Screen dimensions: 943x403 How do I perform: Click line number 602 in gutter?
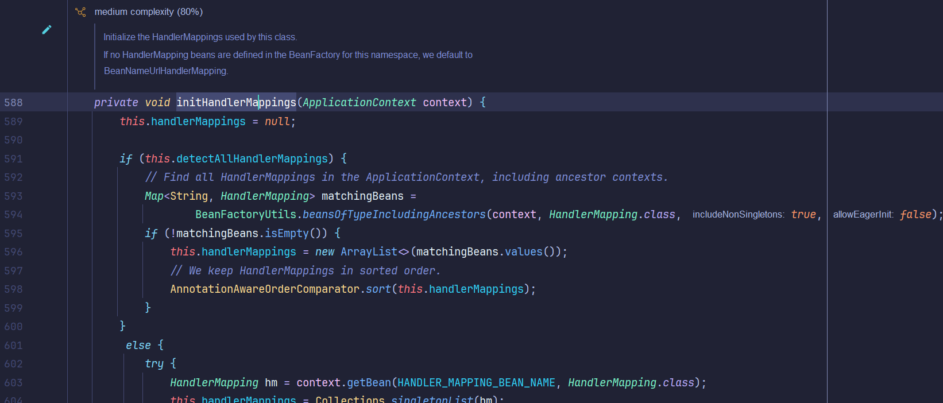[x=13, y=364]
